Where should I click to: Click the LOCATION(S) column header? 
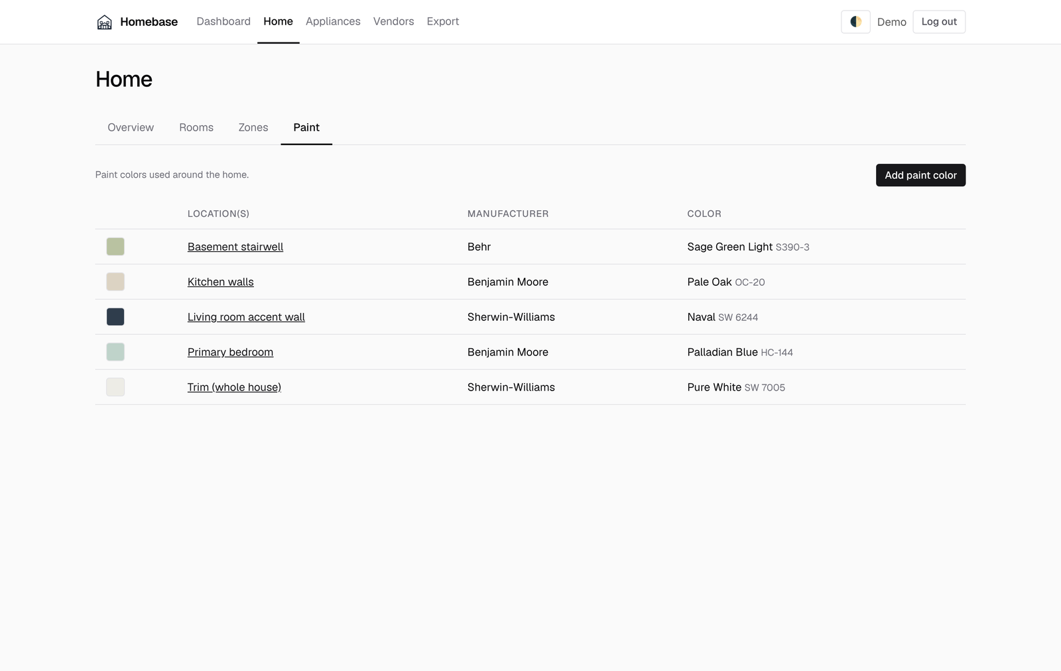pos(218,213)
